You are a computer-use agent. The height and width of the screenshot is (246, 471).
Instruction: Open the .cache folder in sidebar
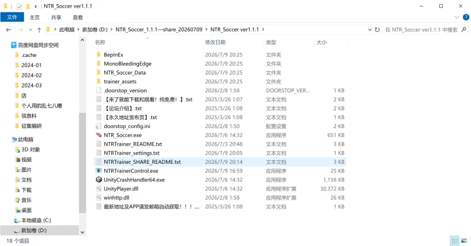click(29, 55)
